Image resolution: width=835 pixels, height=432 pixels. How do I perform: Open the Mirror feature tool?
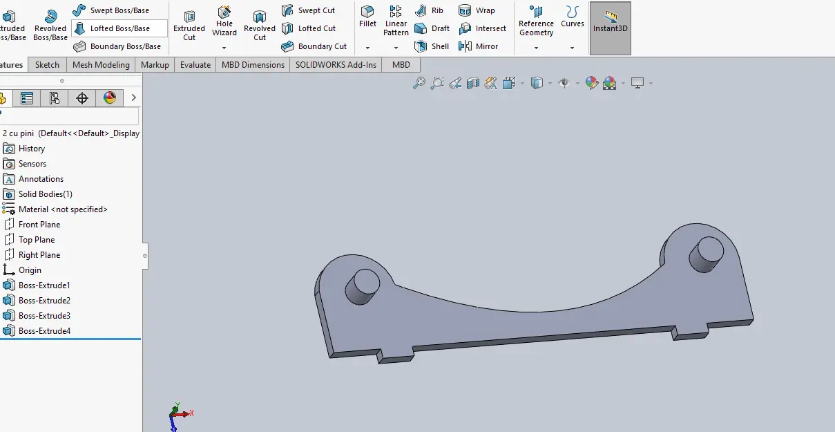478,46
